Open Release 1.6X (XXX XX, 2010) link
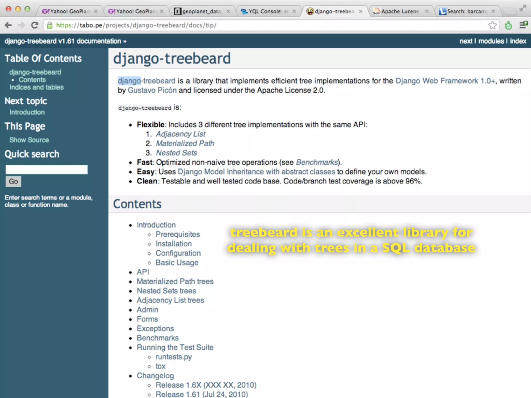Screen dimensions: 531x398 click(x=206, y=385)
